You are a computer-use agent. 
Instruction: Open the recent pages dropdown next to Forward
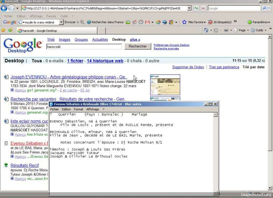tap(17, 8)
